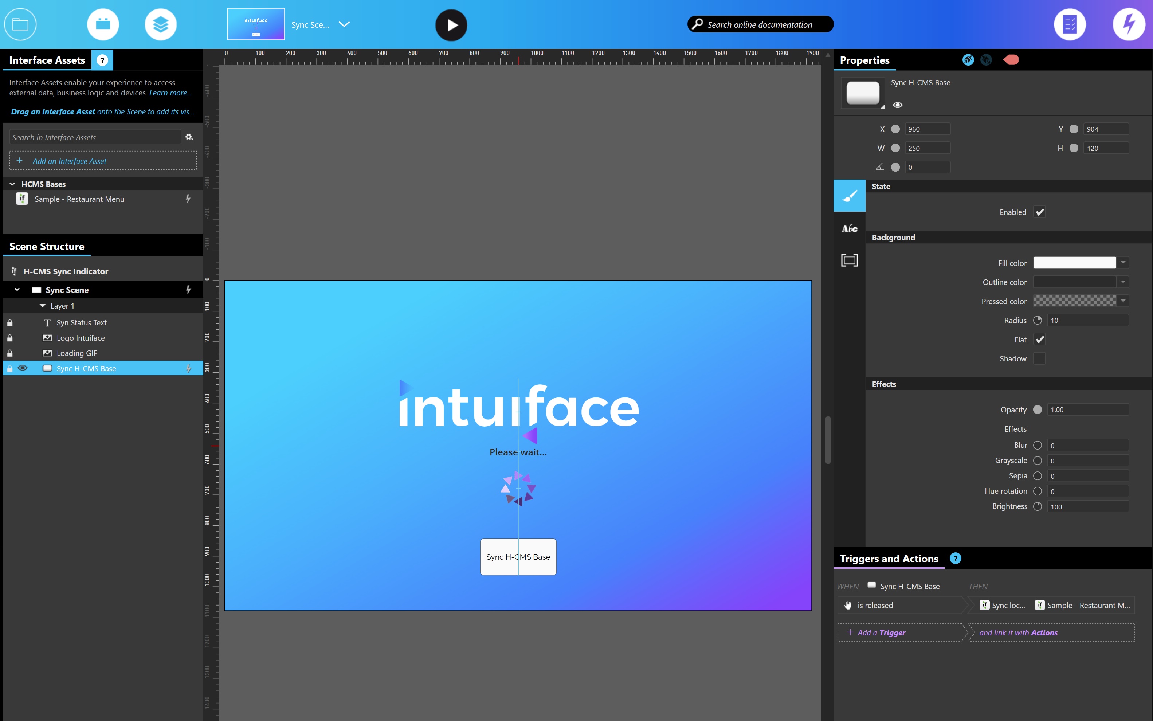Image resolution: width=1153 pixels, height=721 pixels.
Task: Open the scene selector dropdown chevron
Action: (344, 24)
